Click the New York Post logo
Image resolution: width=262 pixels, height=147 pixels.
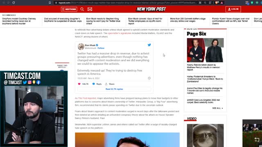pyautogui.click(x=151, y=9)
